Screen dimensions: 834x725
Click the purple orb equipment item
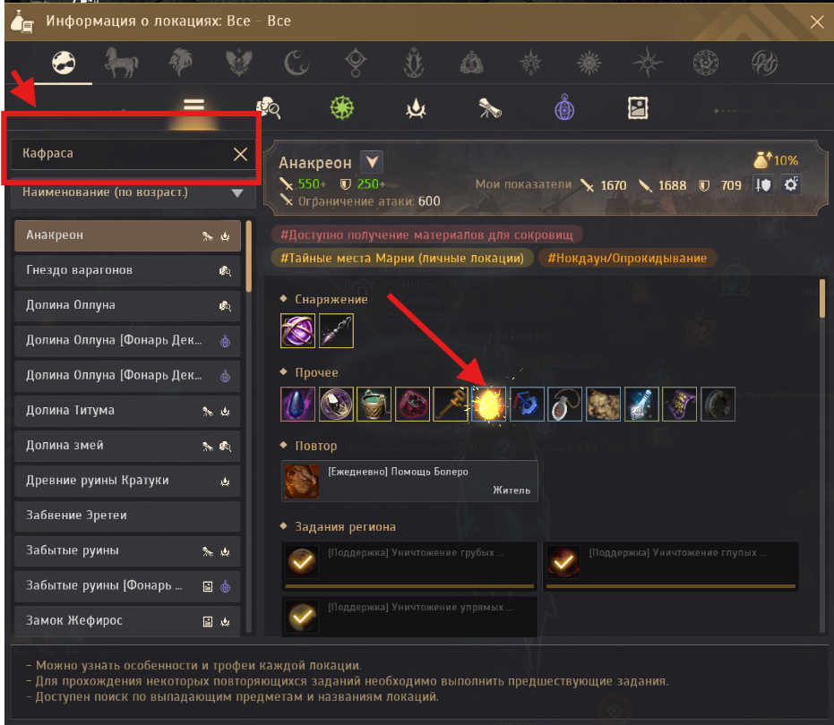click(x=297, y=330)
